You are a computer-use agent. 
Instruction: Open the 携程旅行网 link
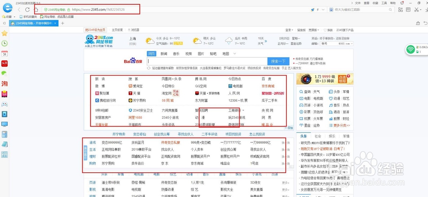105,100
